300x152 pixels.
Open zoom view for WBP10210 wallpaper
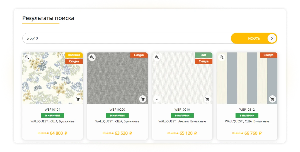157,57
